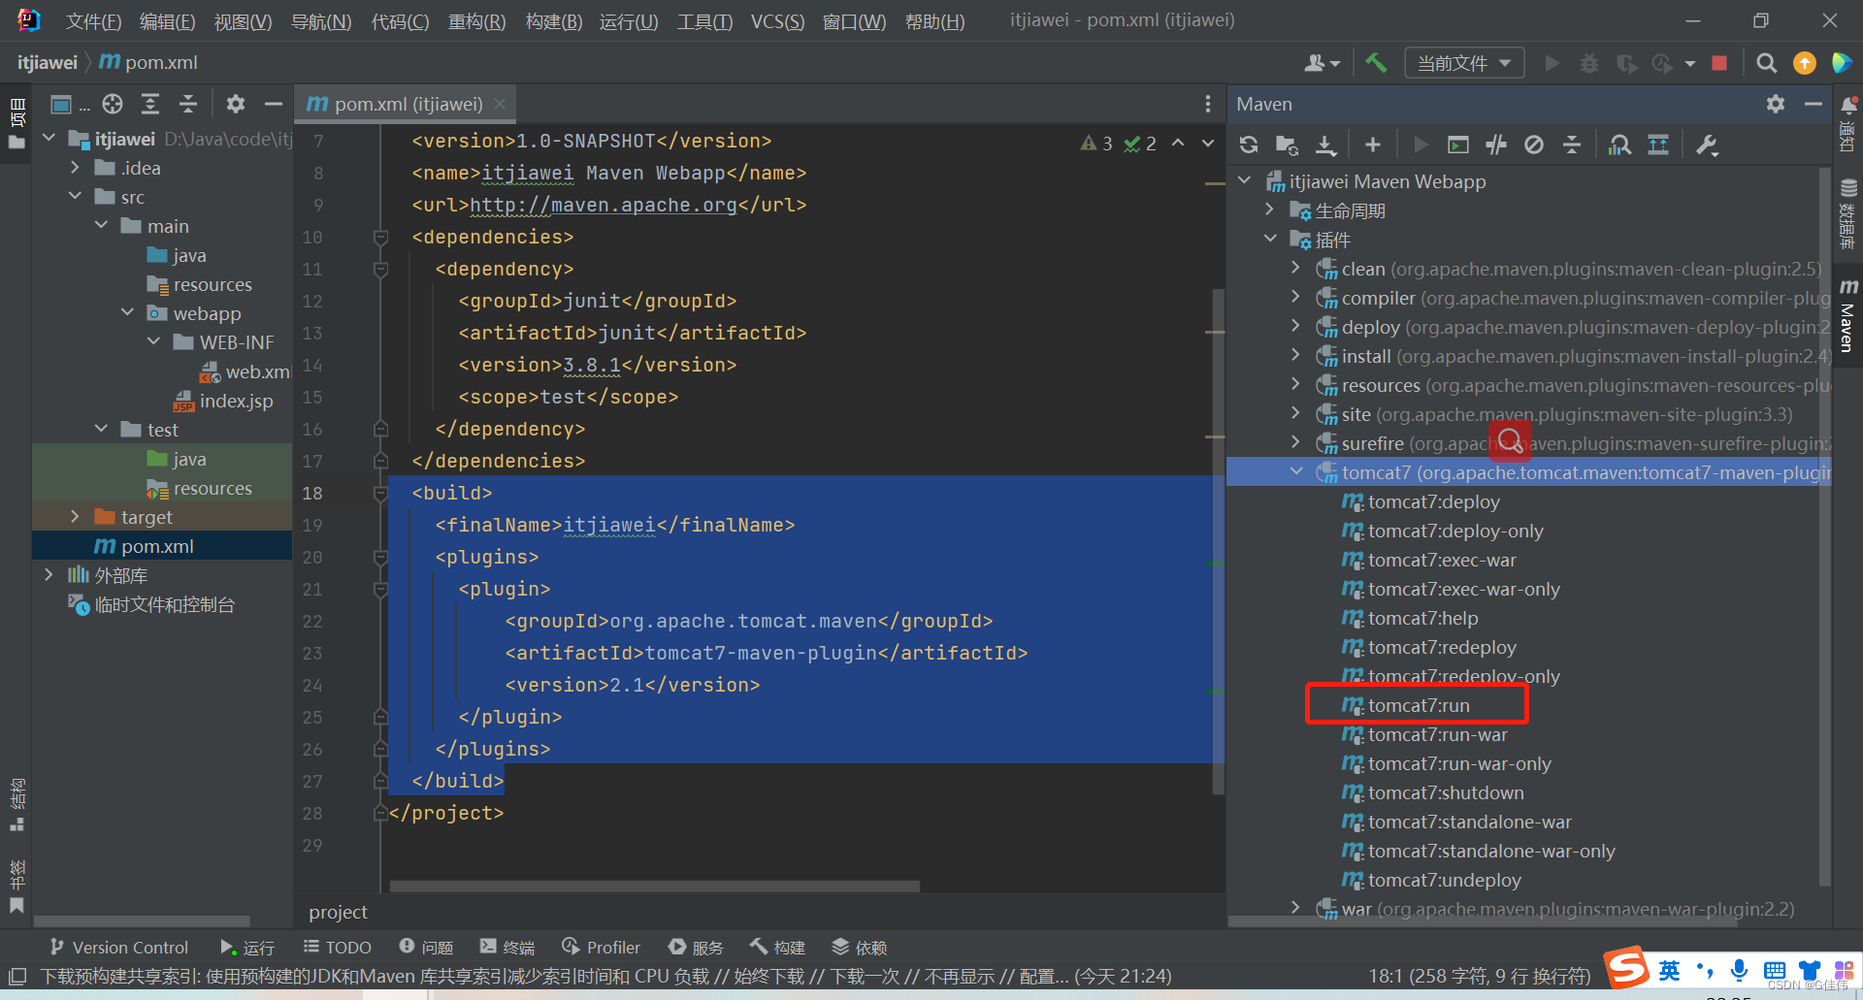Close the pom.xml editor tab
This screenshot has width=1863, height=1000.
pos(500,104)
